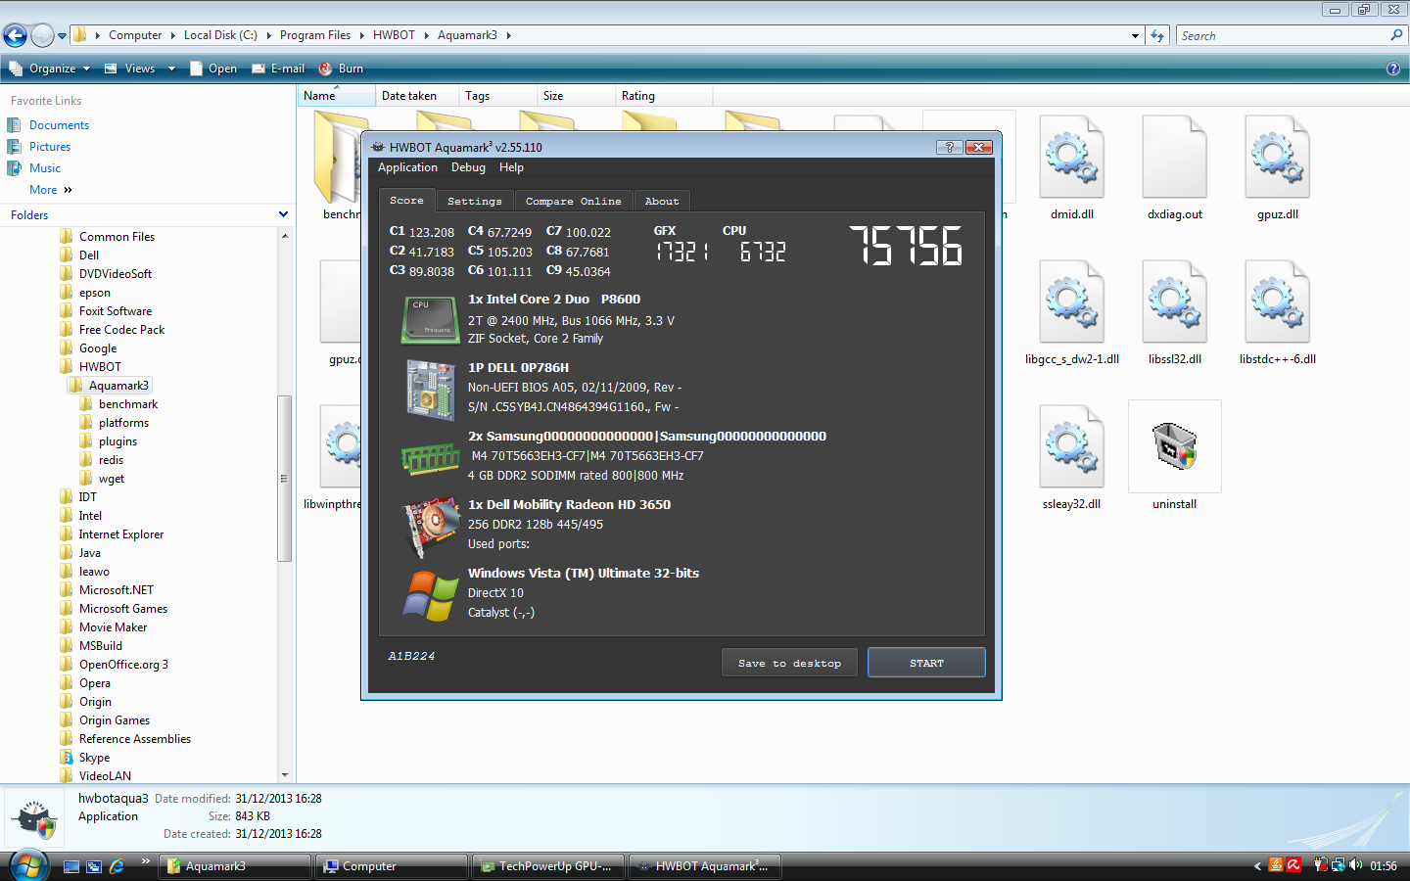Select the libstdc++-6.dll file icon

1278,301
